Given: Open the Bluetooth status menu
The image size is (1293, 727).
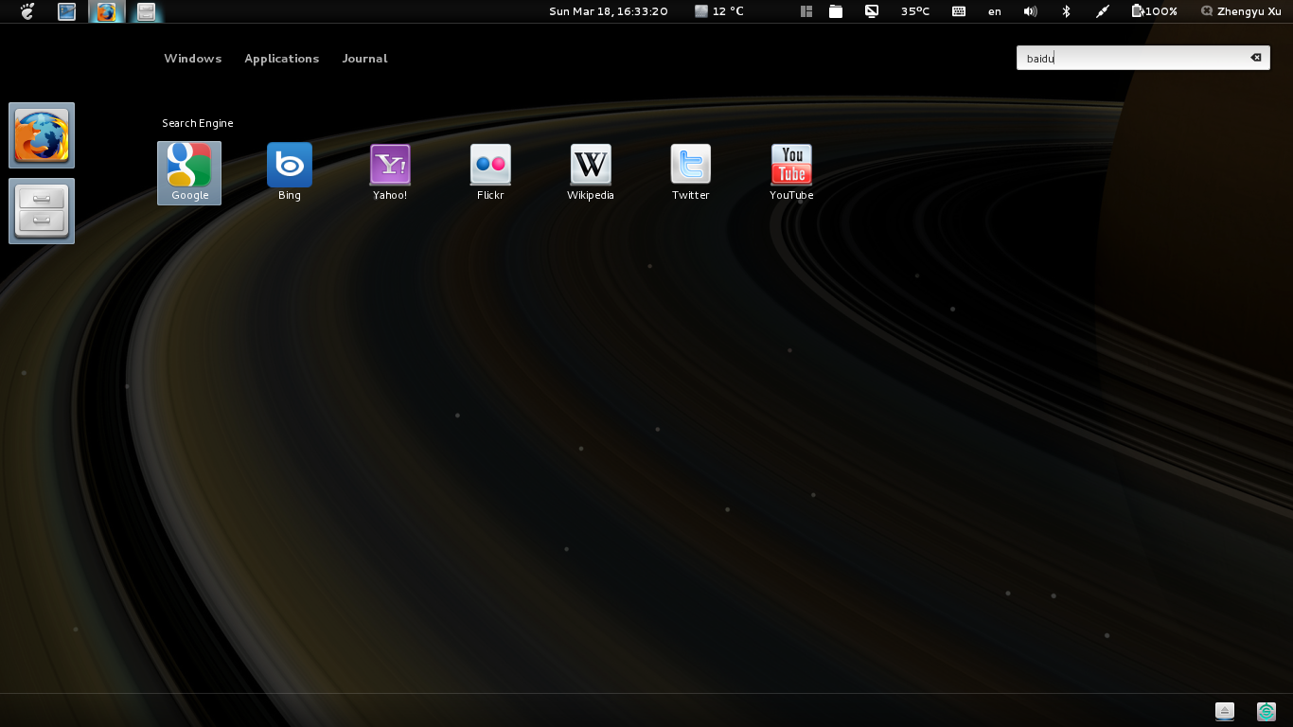Looking at the screenshot, I should point(1066,11).
